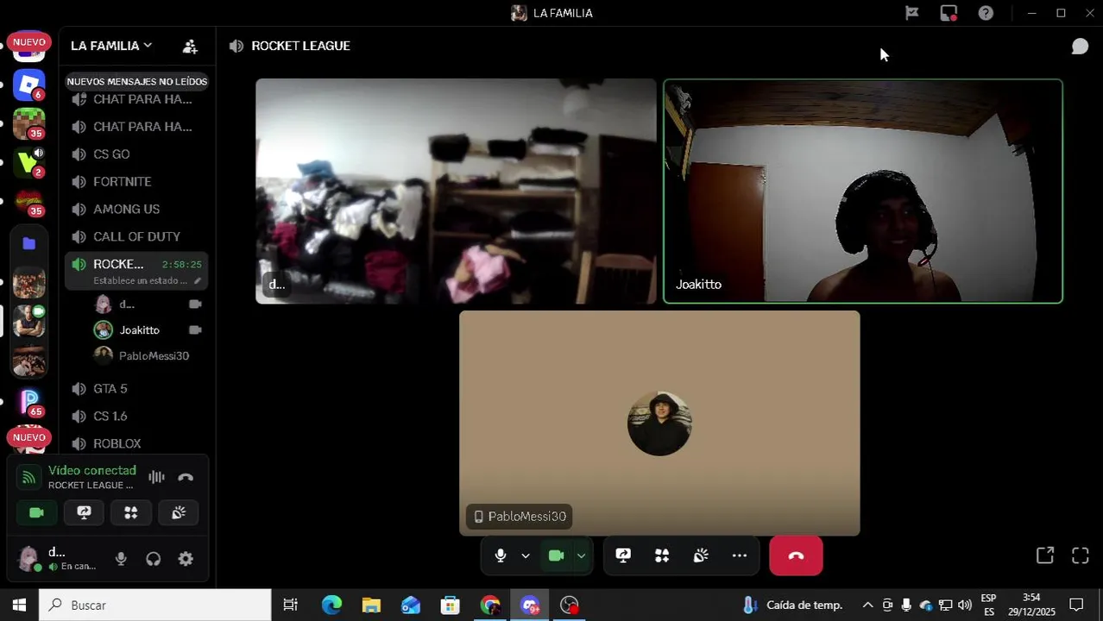Open the inbox icon in the title bar
Image resolution: width=1103 pixels, height=621 pixels.
tap(949, 13)
